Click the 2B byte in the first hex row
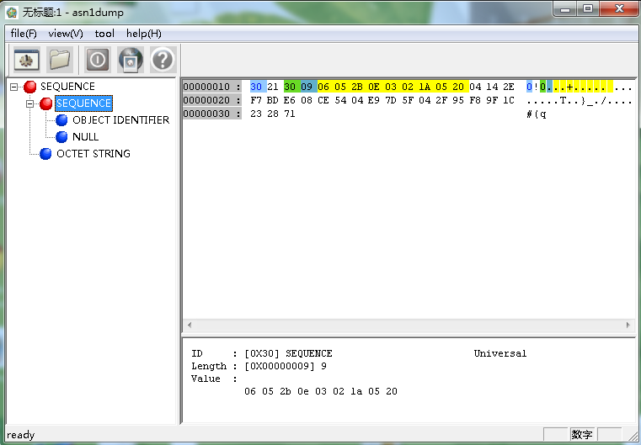Viewport: 641px width, 445px height. tap(357, 87)
